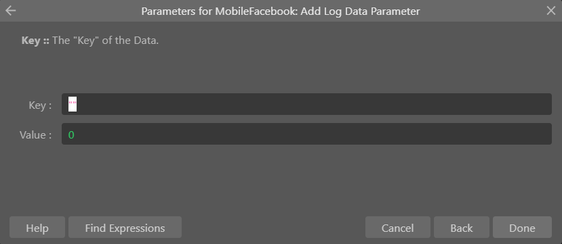This screenshot has height=244, width=562.
Task: Click the description text 'The "Key" of the Data.'
Action: 105,41
